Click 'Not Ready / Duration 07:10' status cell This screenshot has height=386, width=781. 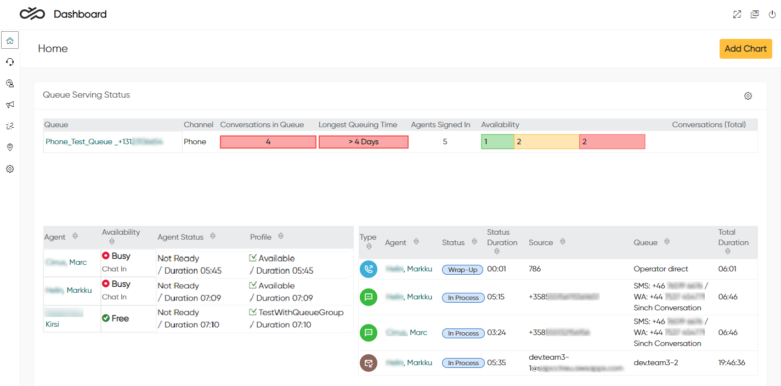[188, 319]
